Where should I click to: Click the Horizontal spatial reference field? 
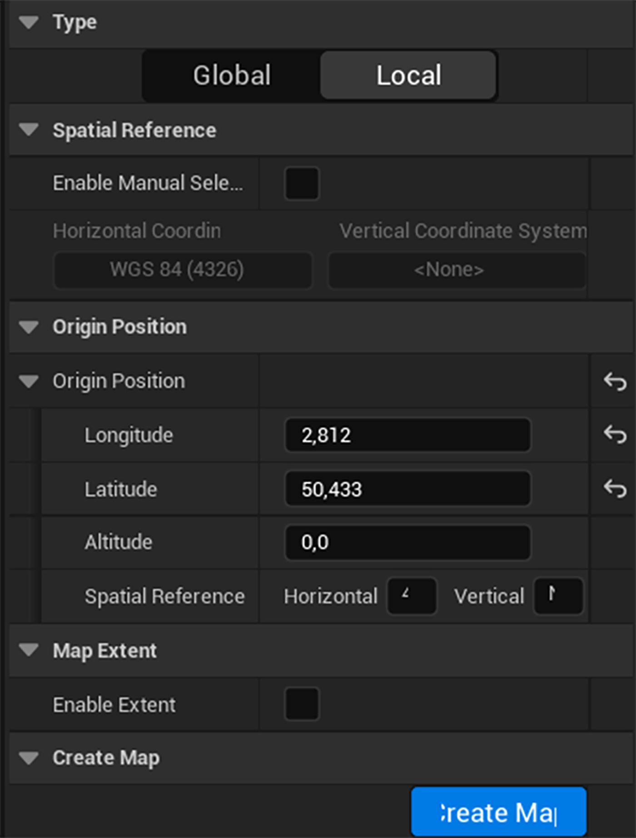pos(412,596)
